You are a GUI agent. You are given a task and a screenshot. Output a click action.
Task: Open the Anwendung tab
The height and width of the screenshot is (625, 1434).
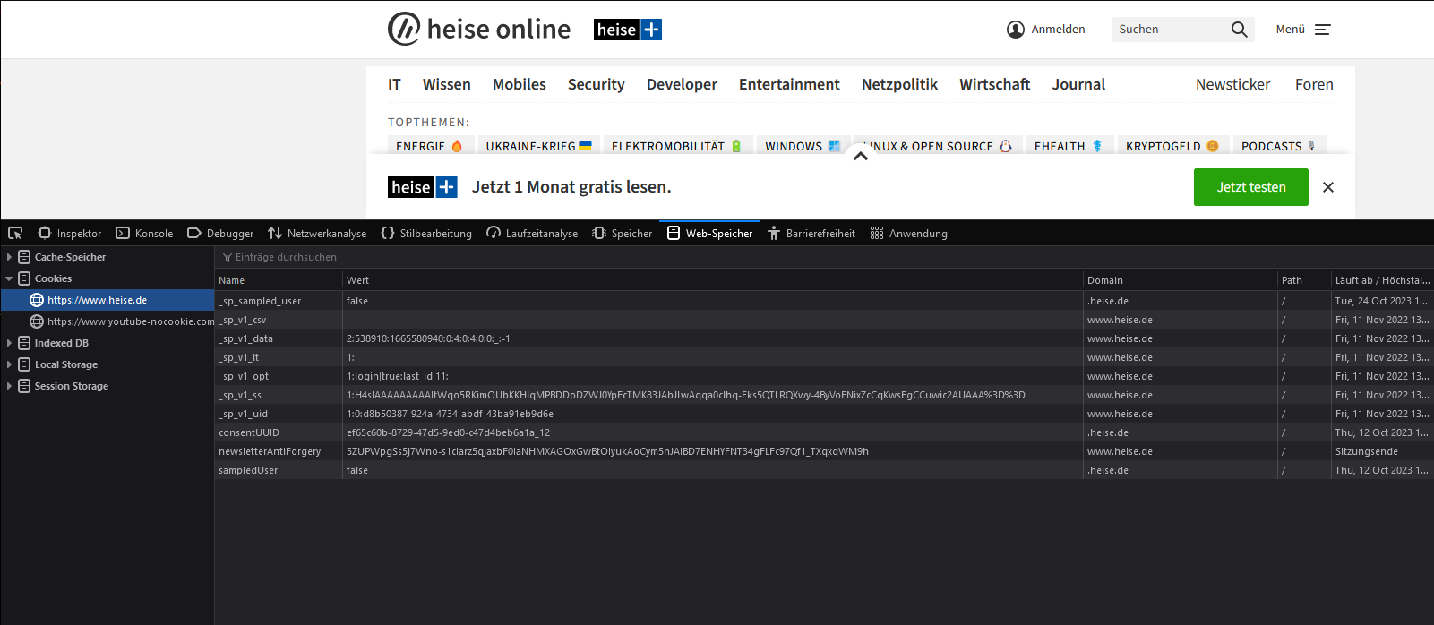[908, 233]
